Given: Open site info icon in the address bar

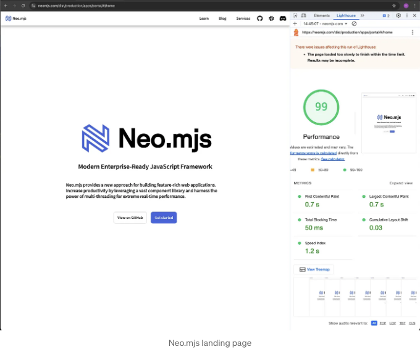Looking at the screenshot, I should point(33,6).
